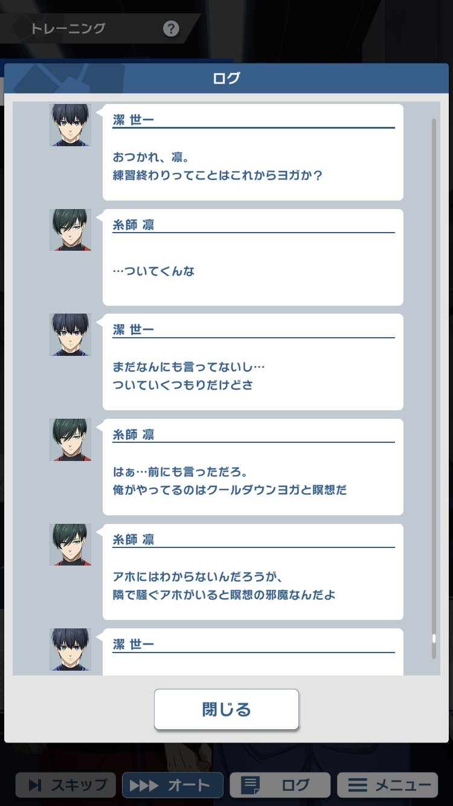Click 糸師 凛 avatar beside はぁ…前にも言っただろ

[x=70, y=440]
